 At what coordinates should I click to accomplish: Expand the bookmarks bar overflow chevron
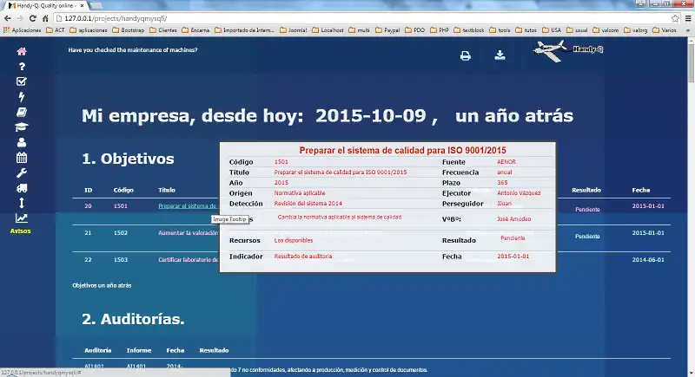point(688,30)
